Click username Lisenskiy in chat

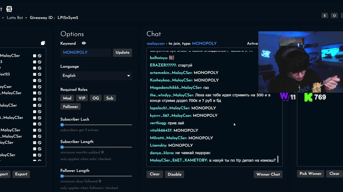pos(158,145)
